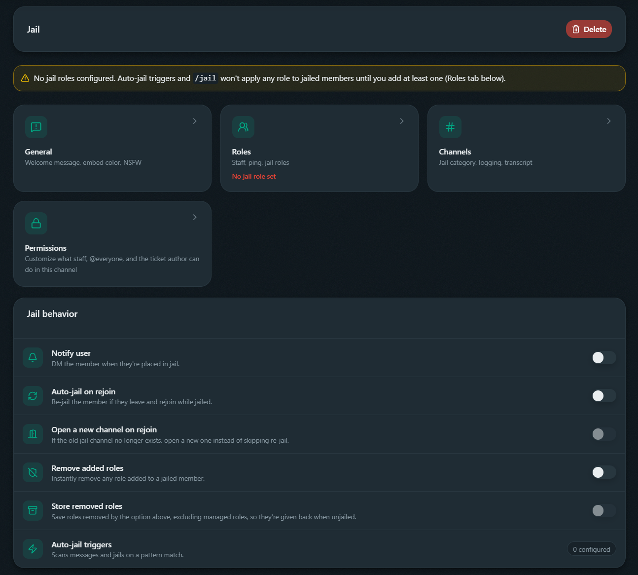Expand the Roles card chevron

[x=402, y=121]
